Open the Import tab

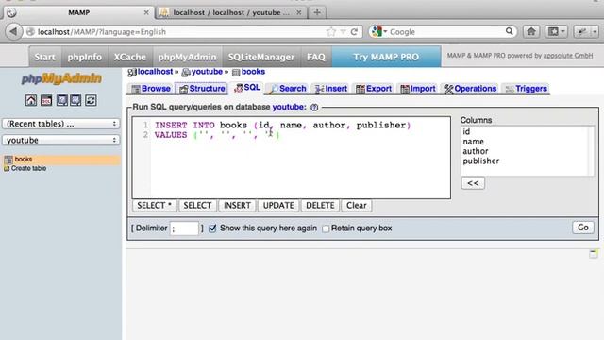pos(418,89)
